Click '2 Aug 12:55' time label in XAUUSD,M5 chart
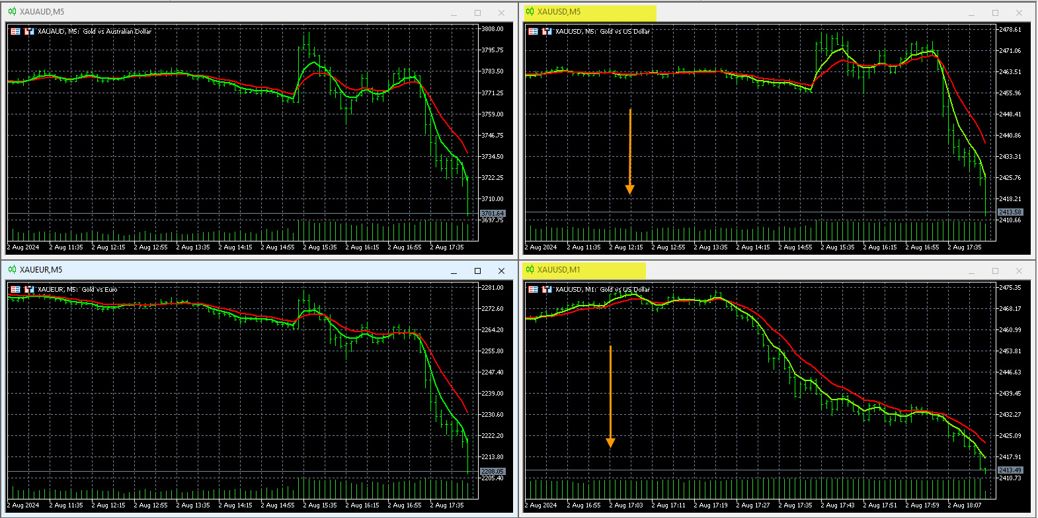This screenshot has width=1038, height=518. point(668,247)
